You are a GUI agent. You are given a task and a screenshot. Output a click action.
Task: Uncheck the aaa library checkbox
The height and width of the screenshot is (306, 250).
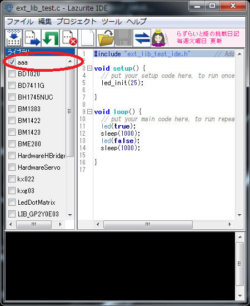click(x=12, y=62)
